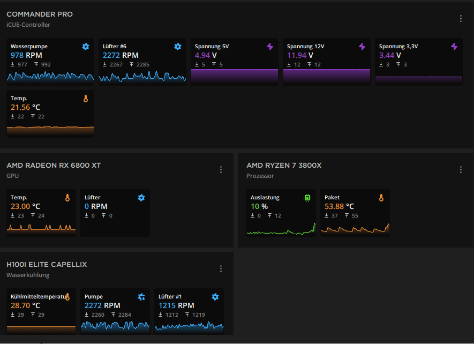Click the Kühlmitteltemperatur orange graph

click(41, 329)
